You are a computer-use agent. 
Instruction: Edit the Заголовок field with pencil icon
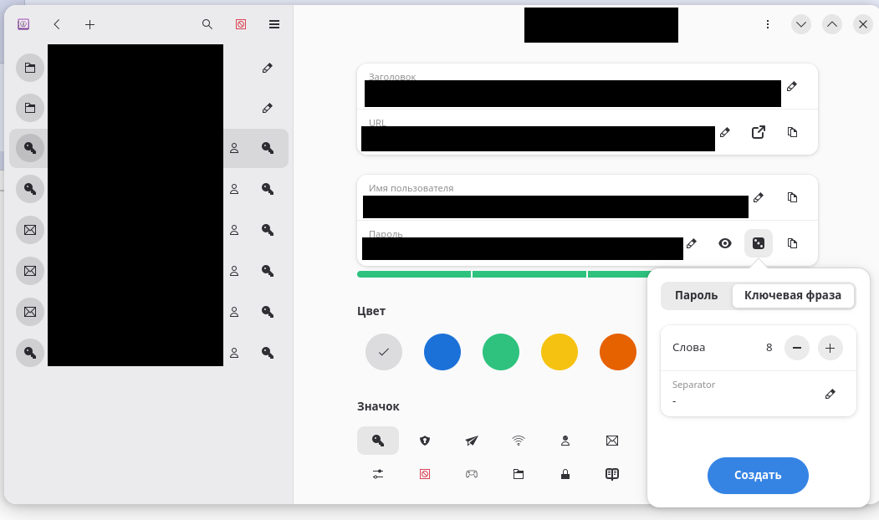(x=791, y=86)
